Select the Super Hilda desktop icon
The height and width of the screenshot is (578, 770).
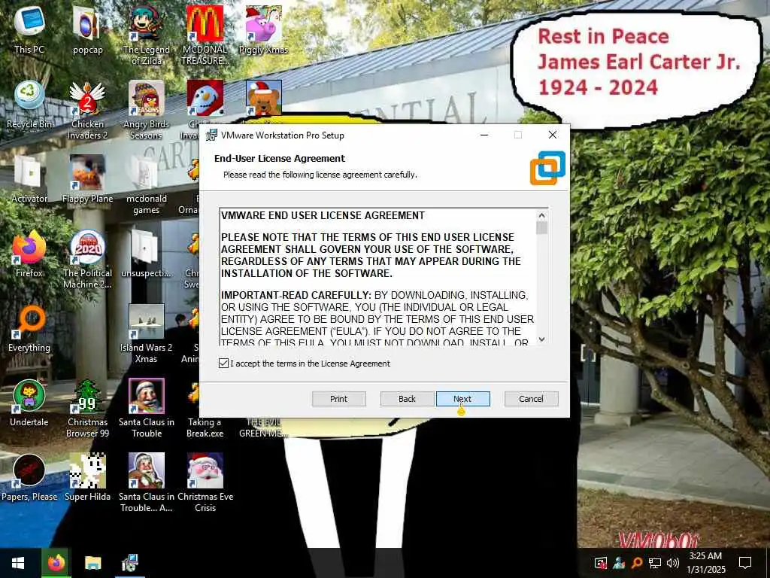click(x=87, y=477)
